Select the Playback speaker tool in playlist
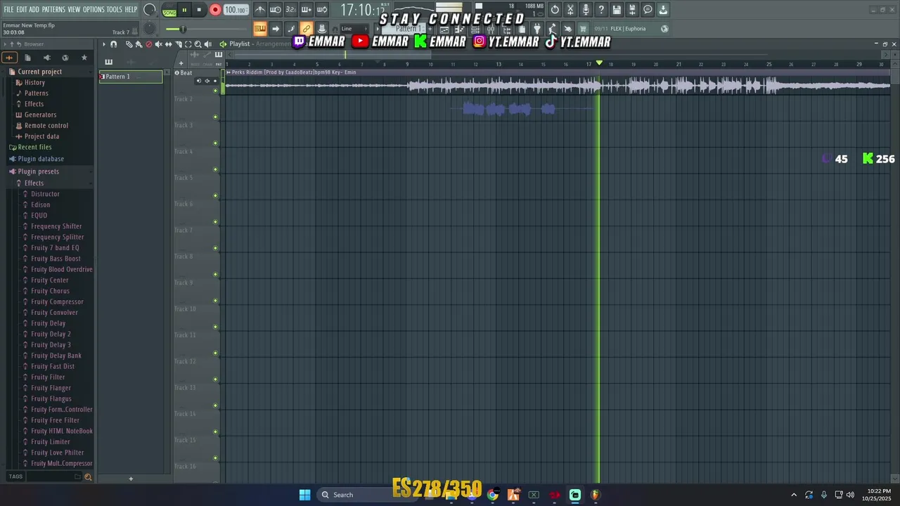This screenshot has height=506, width=900. (207, 44)
